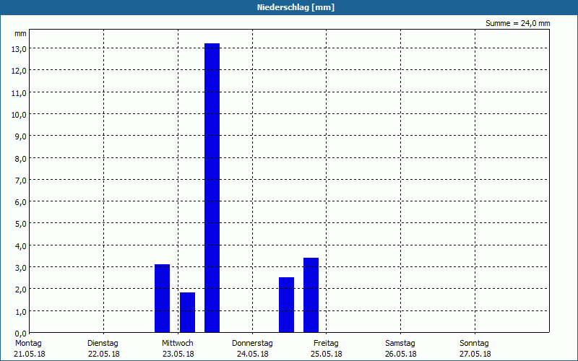Click the Sonntag axis label
Viewport: 578px width, 361px height.
click(474, 344)
